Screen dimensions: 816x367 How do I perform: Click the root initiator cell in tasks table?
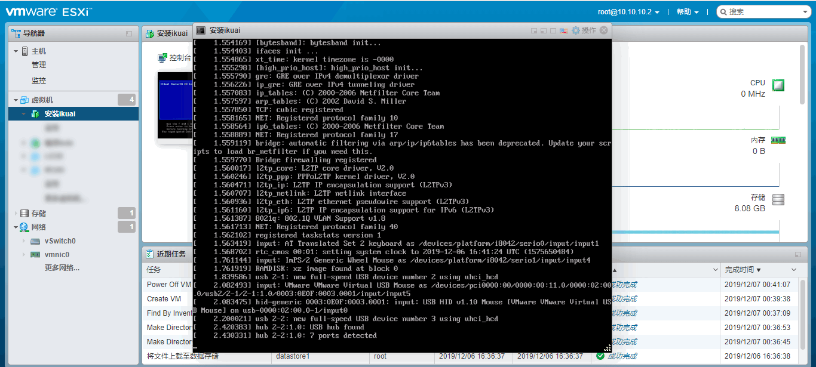[380, 356]
